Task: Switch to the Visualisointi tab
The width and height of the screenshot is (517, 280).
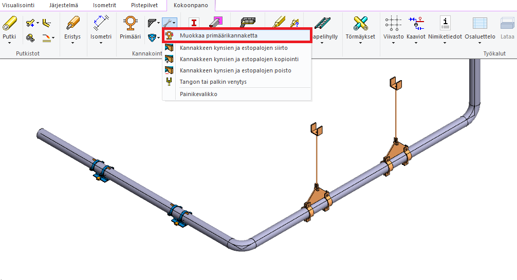Action: [x=18, y=5]
